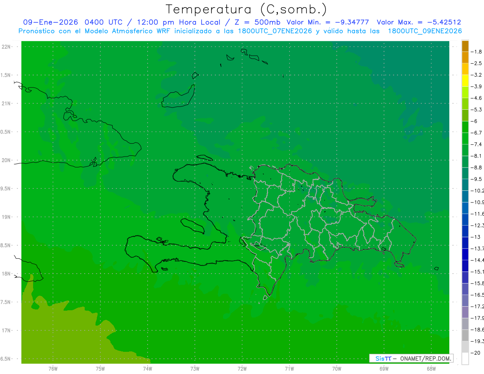
Task: Click legend value "-9.5"
Action: point(477,179)
